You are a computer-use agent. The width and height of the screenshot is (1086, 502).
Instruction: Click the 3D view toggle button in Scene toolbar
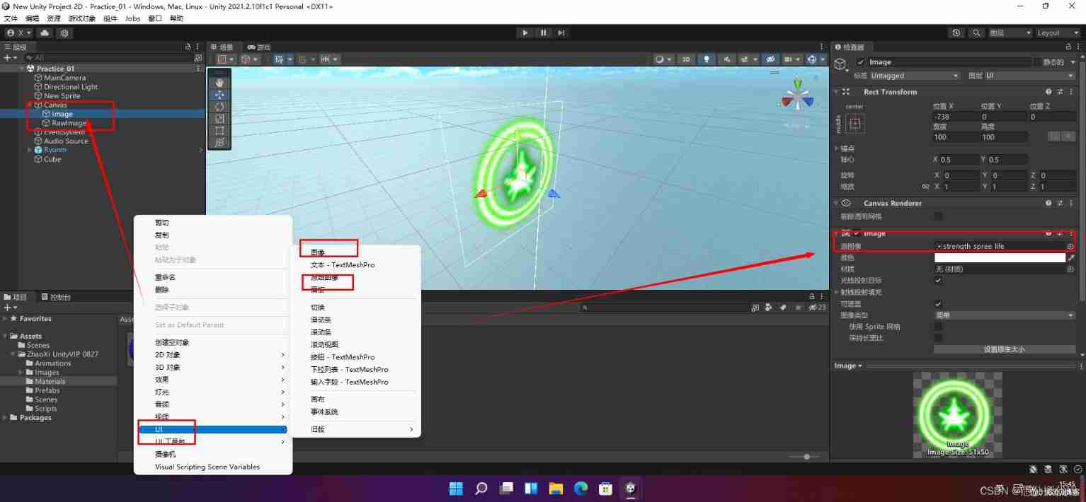click(x=685, y=59)
